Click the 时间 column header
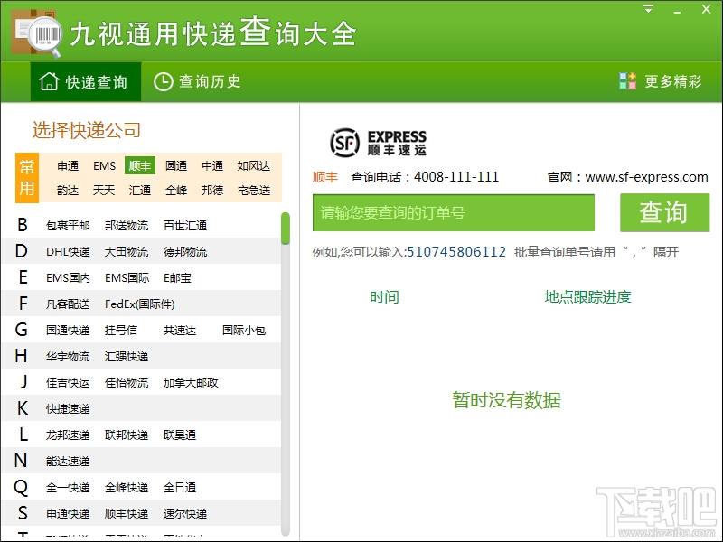The width and height of the screenshot is (723, 542). (x=385, y=297)
